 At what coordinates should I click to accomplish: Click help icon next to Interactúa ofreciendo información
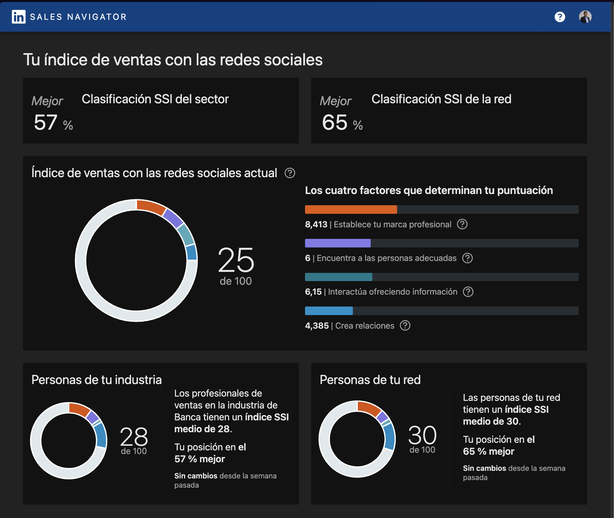[x=468, y=292]
